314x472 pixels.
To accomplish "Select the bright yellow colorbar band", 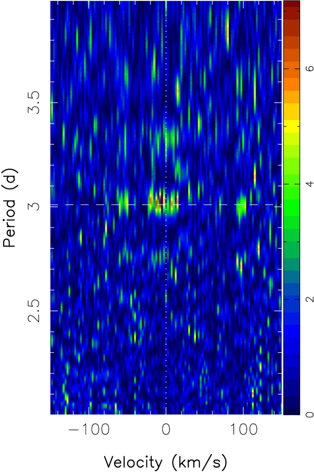I will click(291, 126).
